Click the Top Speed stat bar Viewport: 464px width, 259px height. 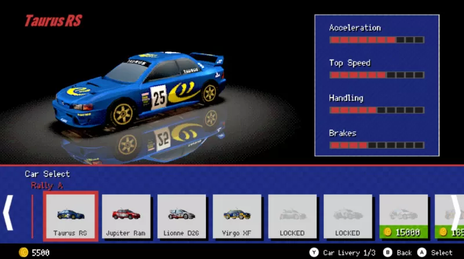click(x=376, y=75)
